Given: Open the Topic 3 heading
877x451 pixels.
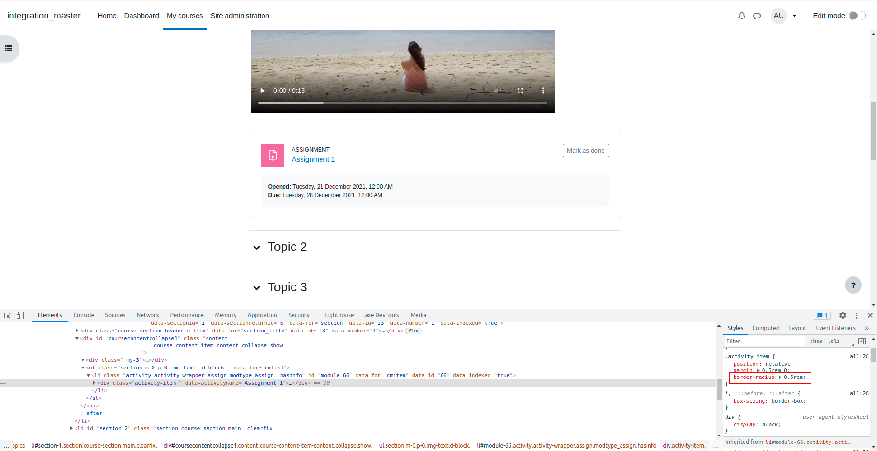Looking at the screenshot, I should point(287,287).
